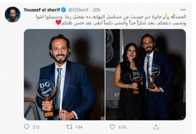Screen dimensions: 196x134
Task: Open the three-dot more options menu
Action: click(183, 10)
